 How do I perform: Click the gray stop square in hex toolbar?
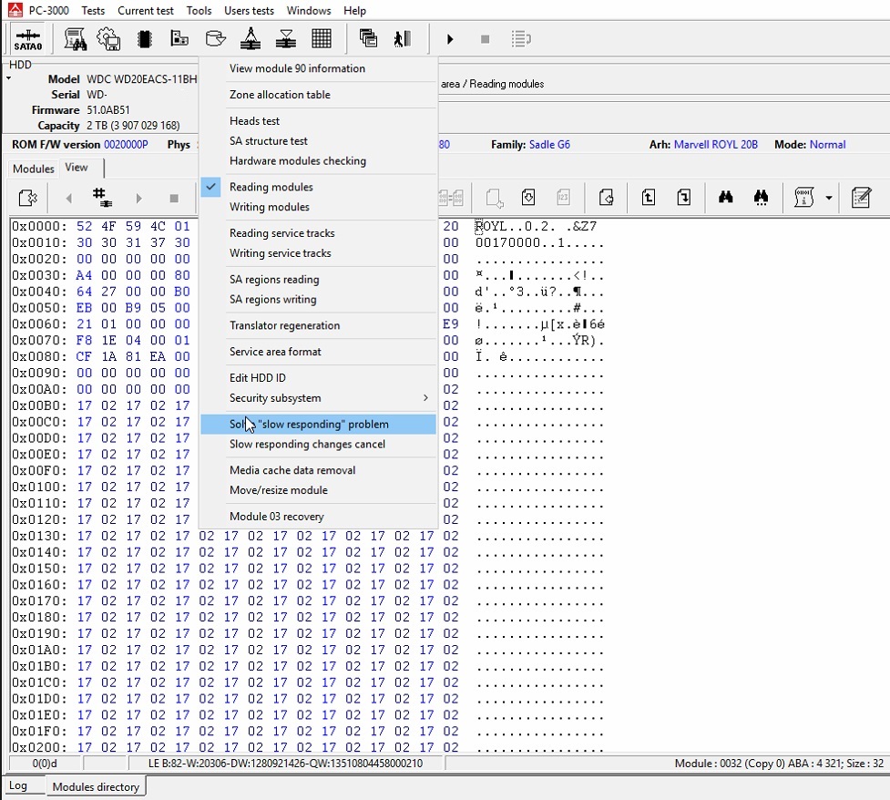point(174,198)
